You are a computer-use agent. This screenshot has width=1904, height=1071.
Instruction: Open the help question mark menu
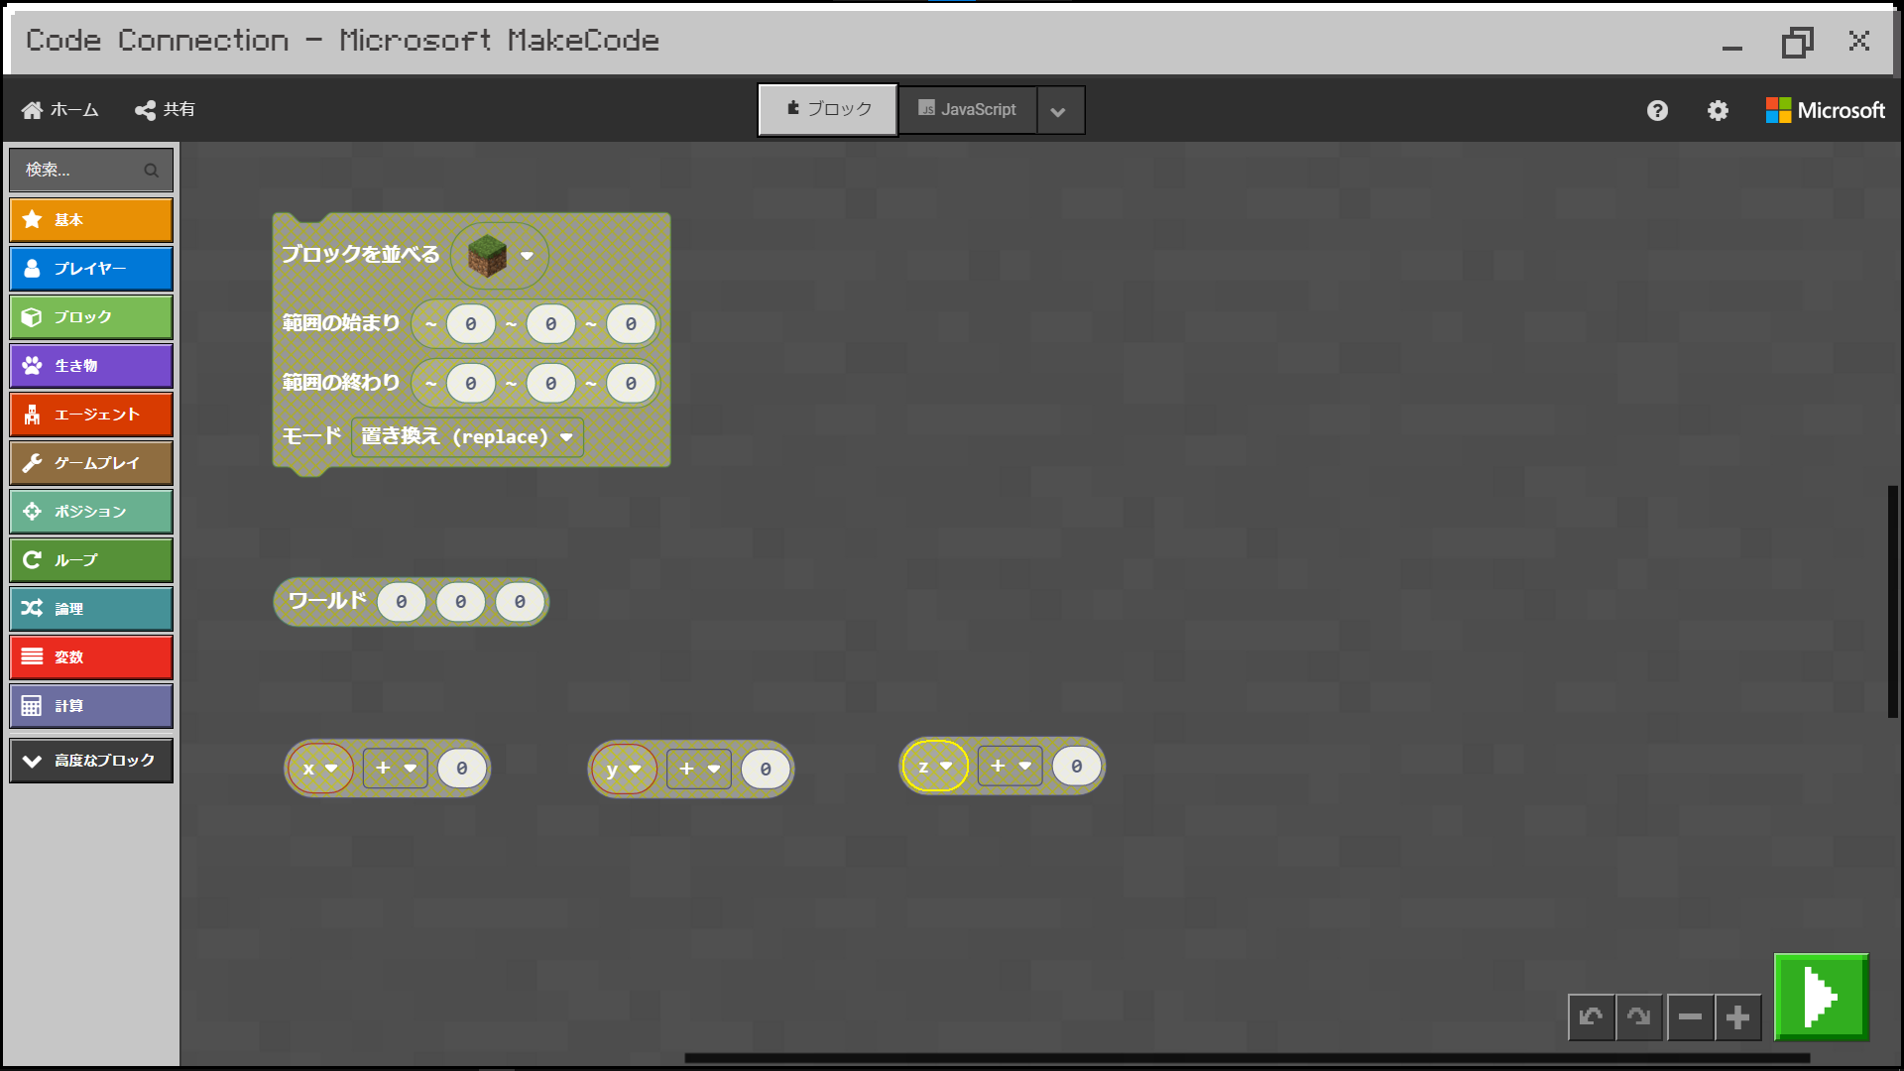coord(1657,111)
